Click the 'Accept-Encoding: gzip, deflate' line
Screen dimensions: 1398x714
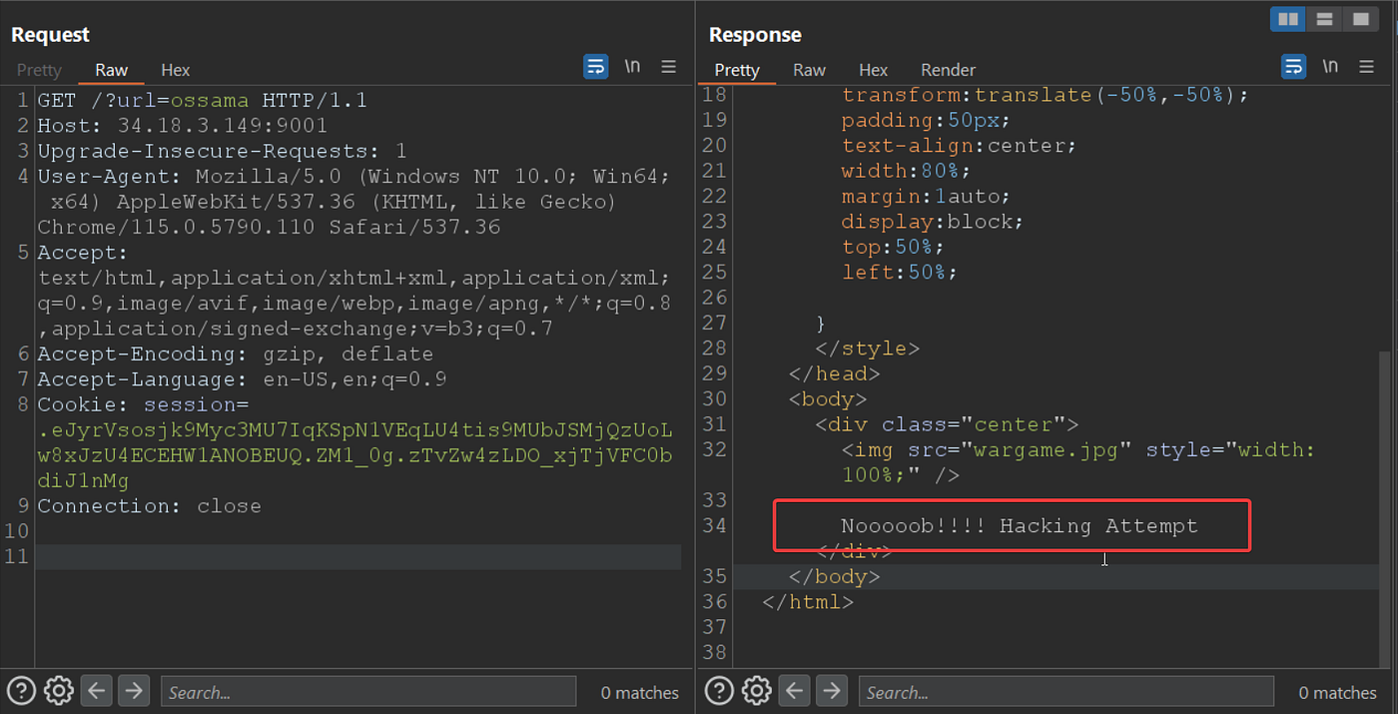point(235,355)
